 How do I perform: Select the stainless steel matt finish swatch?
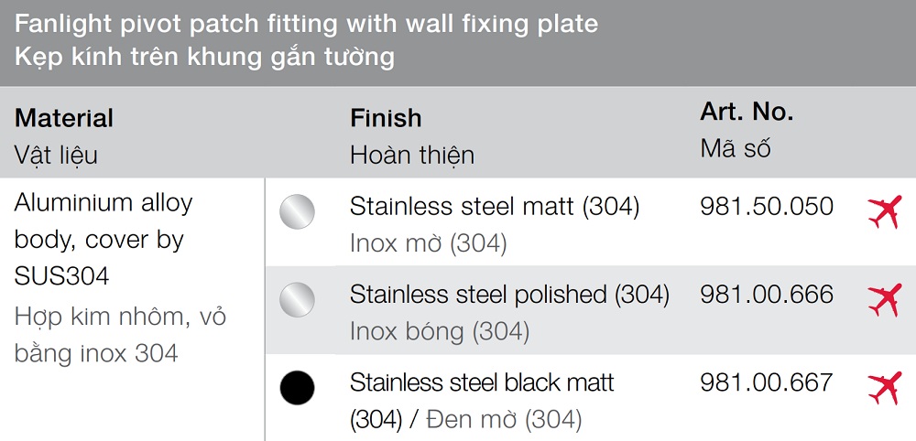[x=297, y=212]
